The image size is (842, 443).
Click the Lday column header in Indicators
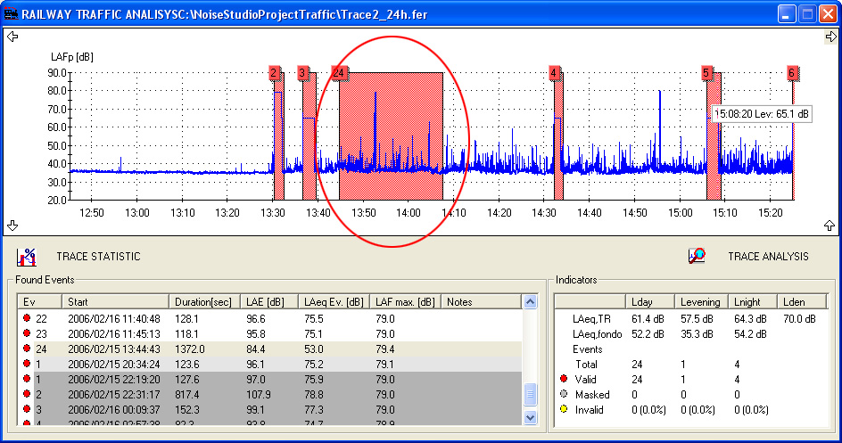pyautogui.click(x=649, y=302)
